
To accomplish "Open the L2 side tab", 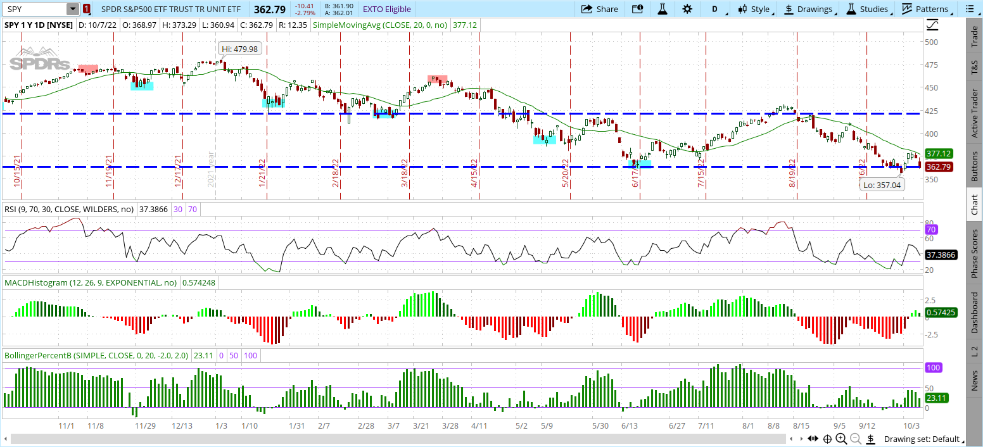I will coord(975,351).
